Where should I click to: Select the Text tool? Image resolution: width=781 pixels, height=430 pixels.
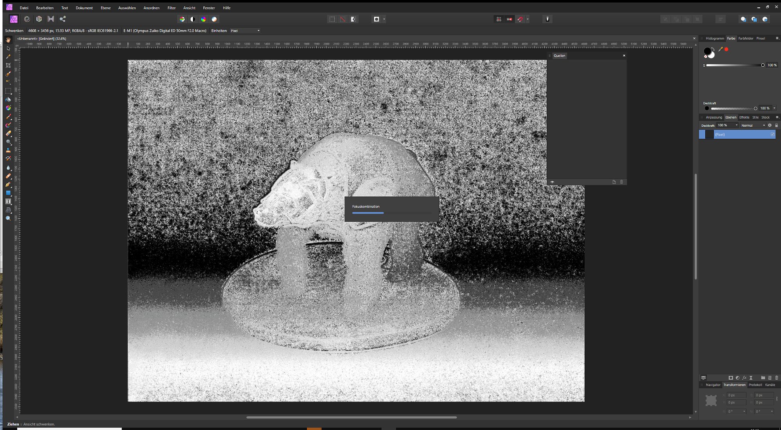(x=8, y=202)
